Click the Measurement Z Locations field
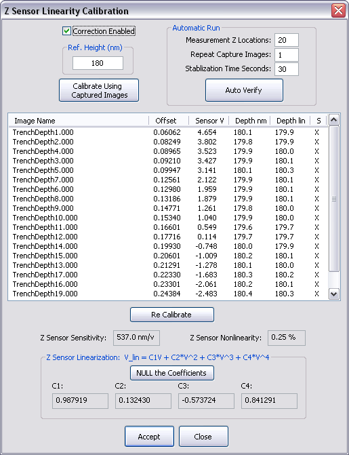This screenshot has width=349, height=455. coord(287,40)
